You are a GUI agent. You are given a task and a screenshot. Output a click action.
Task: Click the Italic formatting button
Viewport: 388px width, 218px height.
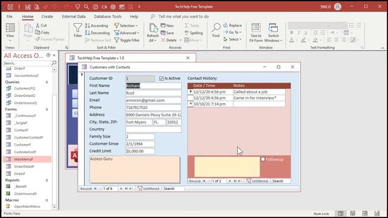(x=299, y=33)
